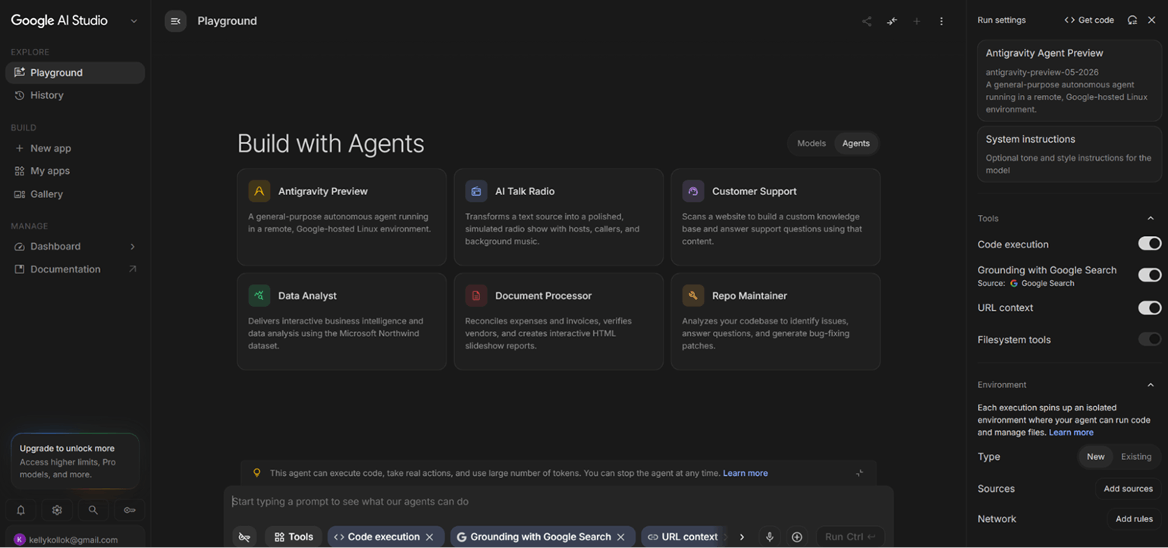Screen dimensions: 1168x548
Task: Open Learn more link in the agent banner
Action: (745, 473)
